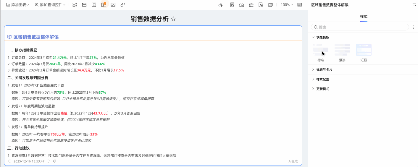The height and width of the screenshot is (167, 418).
Task: Click the 区域销售数据整体解读 card heading
Action: coord(36,37)
